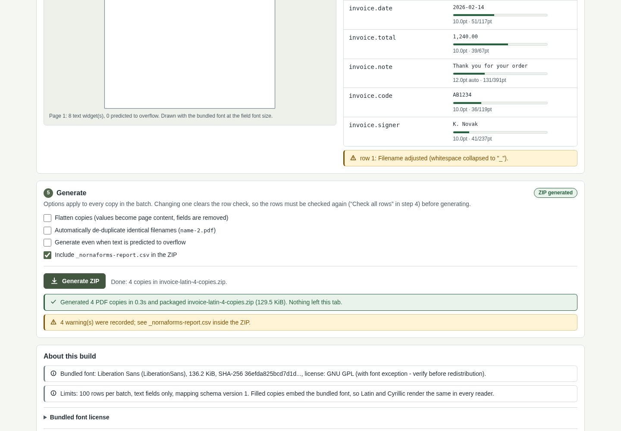Click the AB1234 code value
This screenshot has height=431, width=621.
tap(462, 95)
